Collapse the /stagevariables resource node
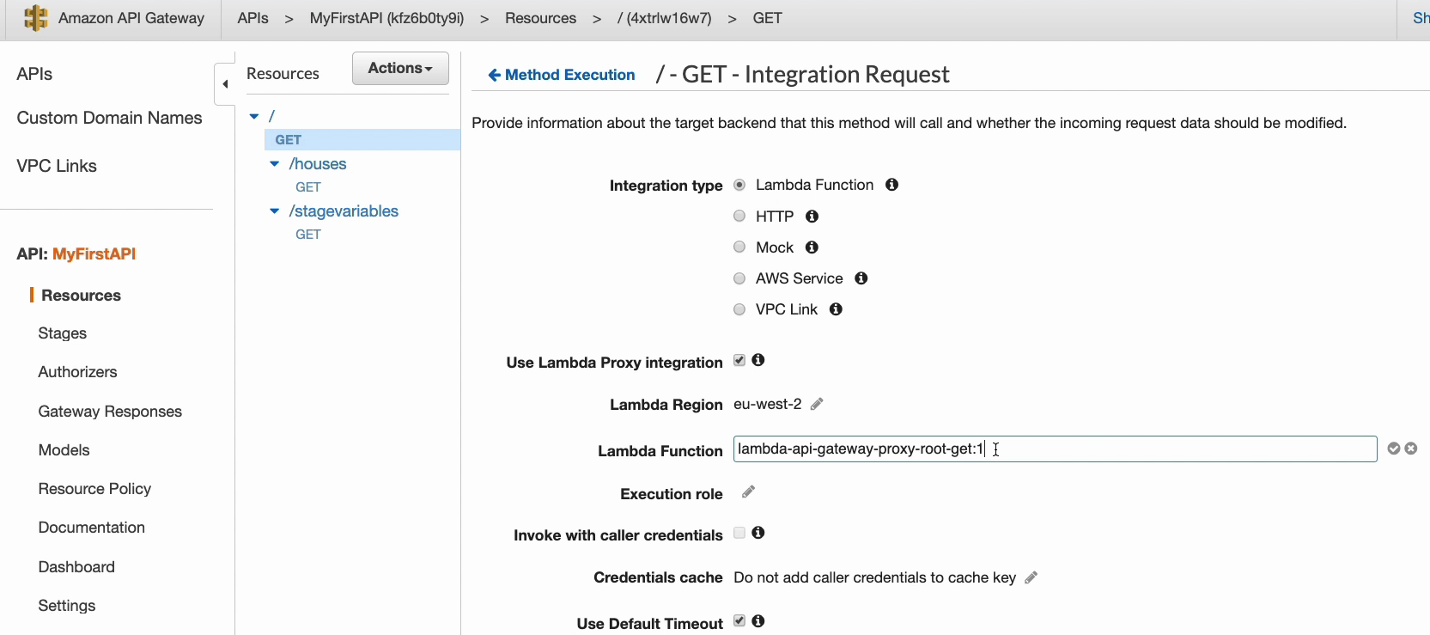 click(275, 211)
